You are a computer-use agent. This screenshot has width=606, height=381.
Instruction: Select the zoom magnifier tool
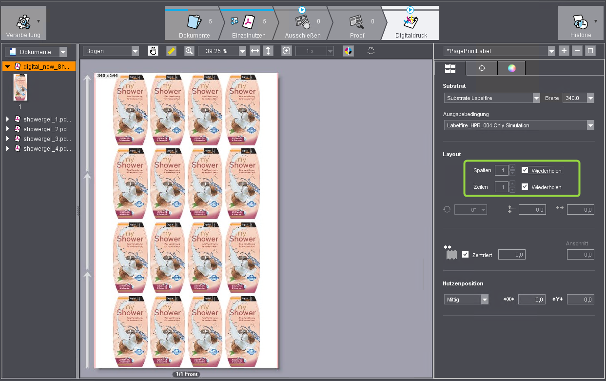point(189,50)
